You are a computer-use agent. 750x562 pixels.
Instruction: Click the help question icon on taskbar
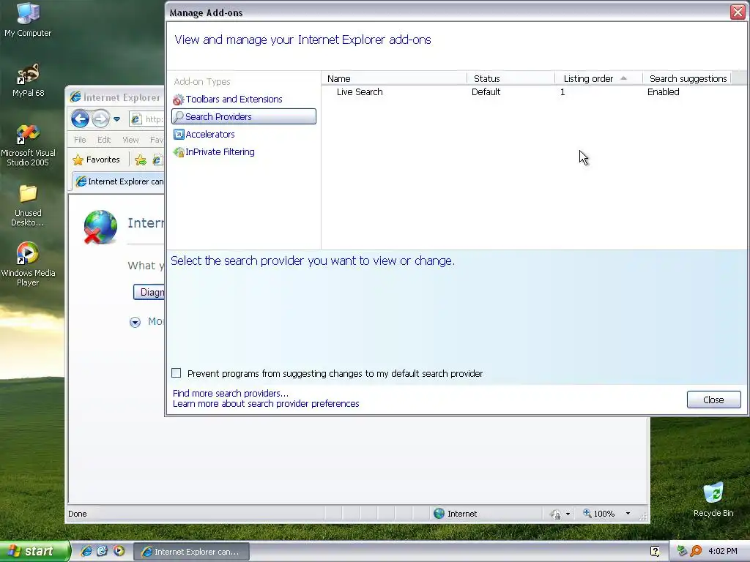click(x=655, y=551)
